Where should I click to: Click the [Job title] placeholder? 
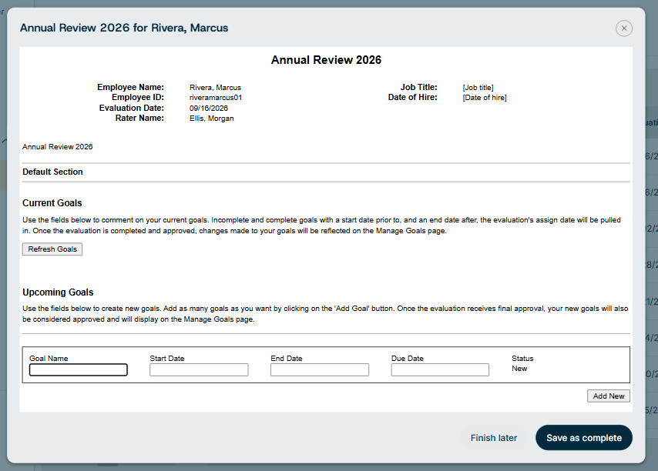pyautogui.click(x=478, y=88)
